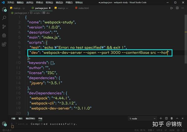The image size is (187, 132).
Task: Click the "jquery": "^3.5.1" line
Action: pyautogui.click(x=46, y=83)
